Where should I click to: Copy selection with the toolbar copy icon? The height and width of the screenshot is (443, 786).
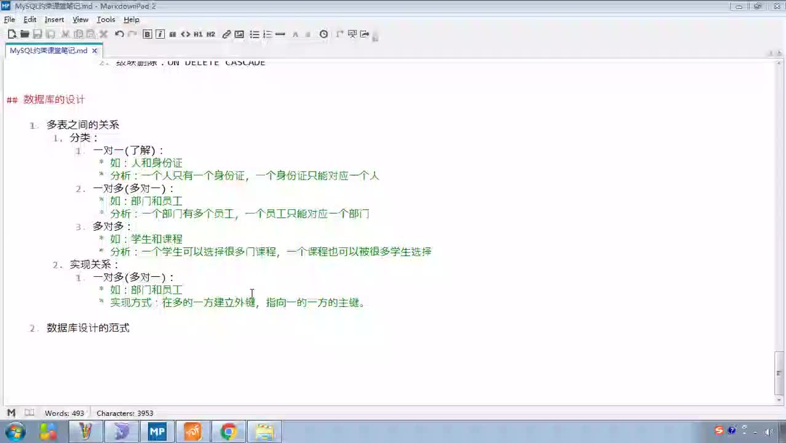pos(78,34)
